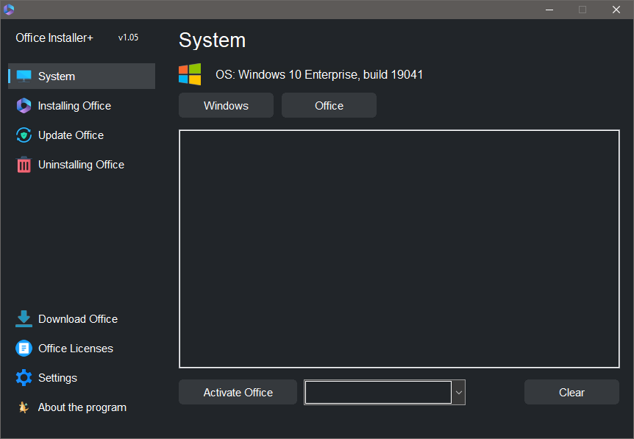
Task: Click inside the large output text area
Action: click(x=399, y=249)
